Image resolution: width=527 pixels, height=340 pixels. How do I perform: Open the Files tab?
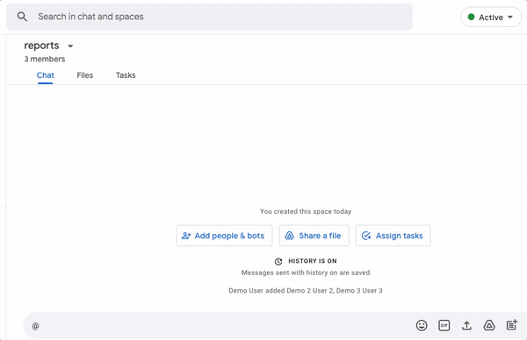pos(84,75)
